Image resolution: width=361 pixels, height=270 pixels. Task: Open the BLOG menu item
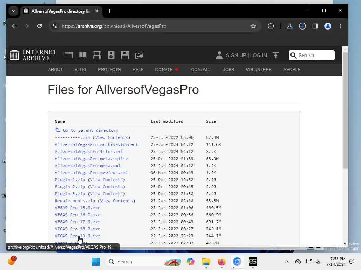coord(80,70)
